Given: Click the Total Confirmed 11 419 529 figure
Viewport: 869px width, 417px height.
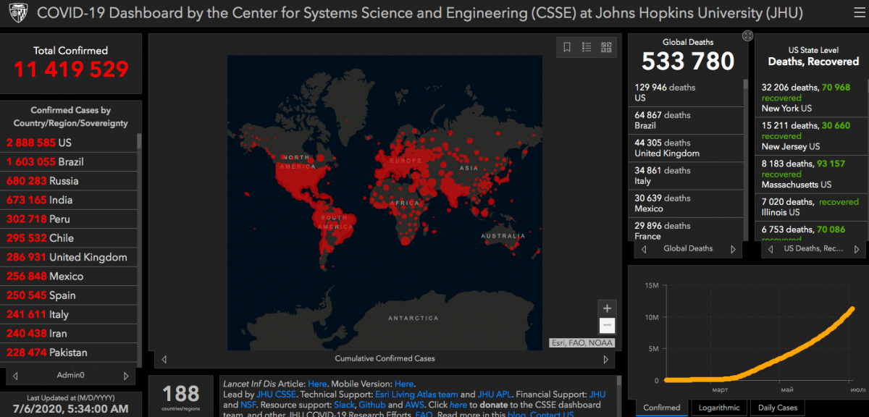Looking at the screenshot, I should (71, 69).
